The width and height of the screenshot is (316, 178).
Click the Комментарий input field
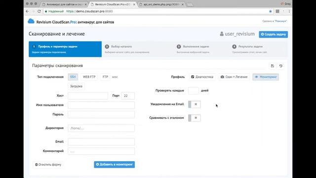point(101,151)
